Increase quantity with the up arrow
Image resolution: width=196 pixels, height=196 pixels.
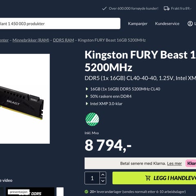103,175
